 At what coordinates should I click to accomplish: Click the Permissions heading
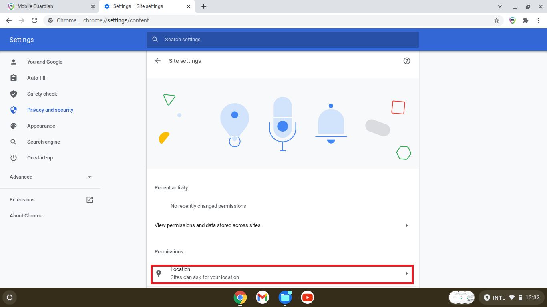[x=169, y=252]
